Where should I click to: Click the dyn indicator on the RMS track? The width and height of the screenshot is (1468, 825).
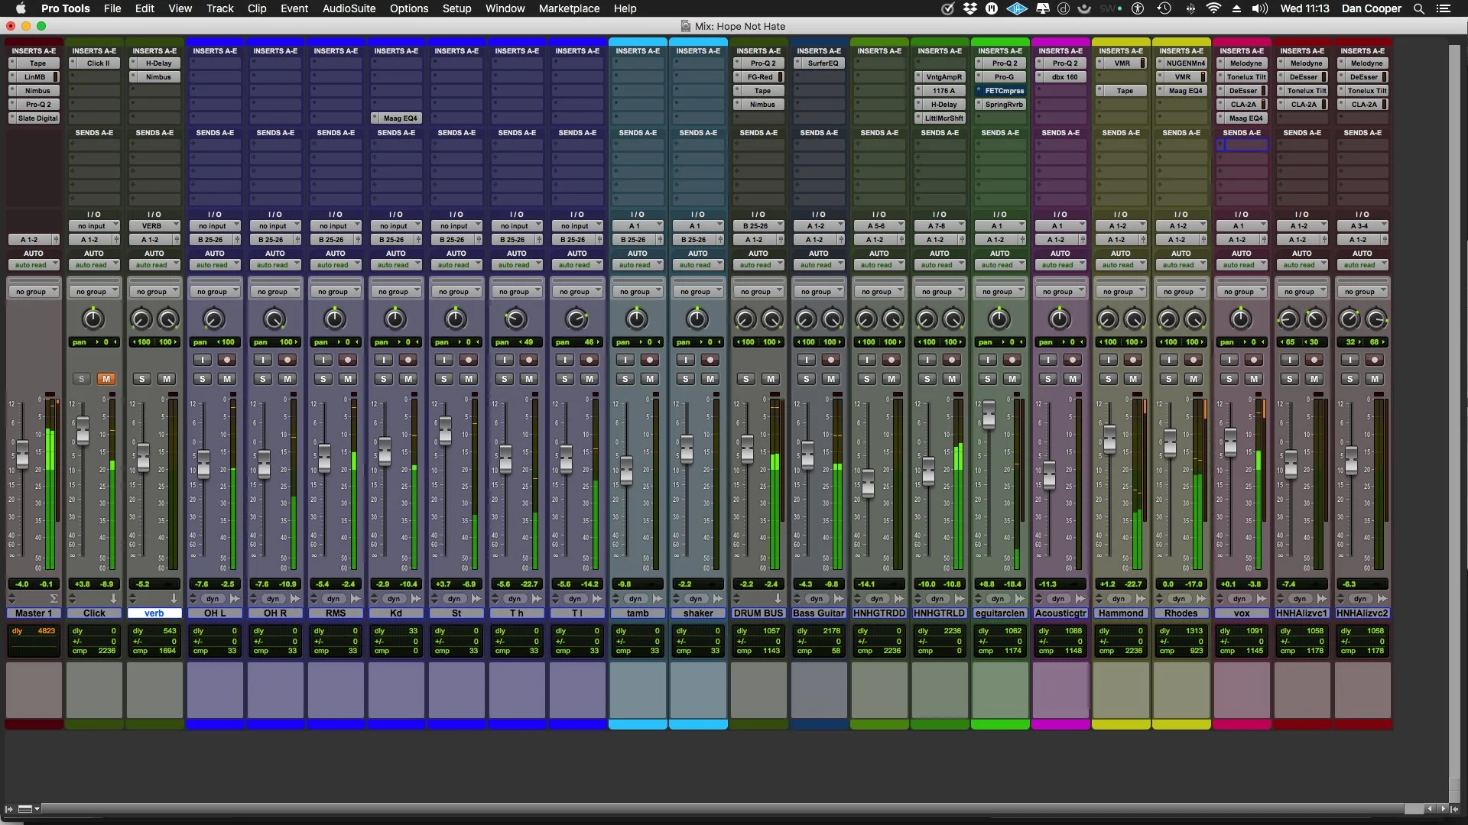pos(334,599)
